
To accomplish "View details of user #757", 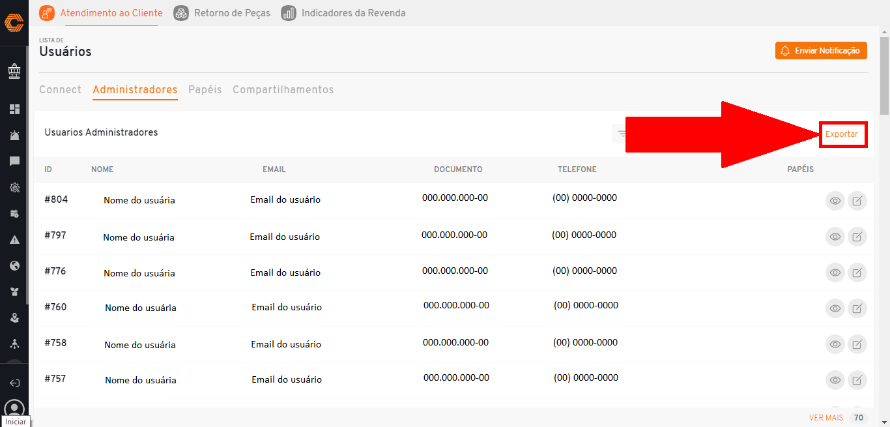I will coord(835,380).
